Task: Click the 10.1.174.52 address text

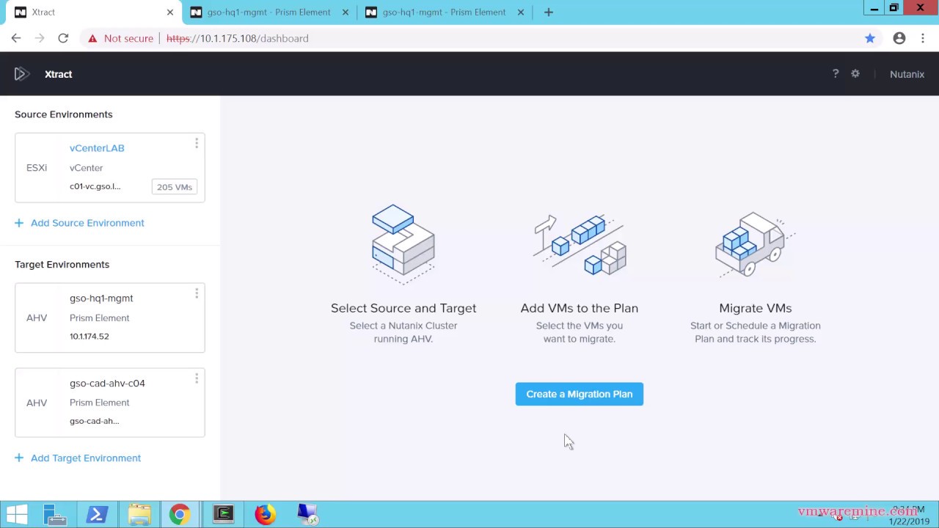Action: coord(89,337)
